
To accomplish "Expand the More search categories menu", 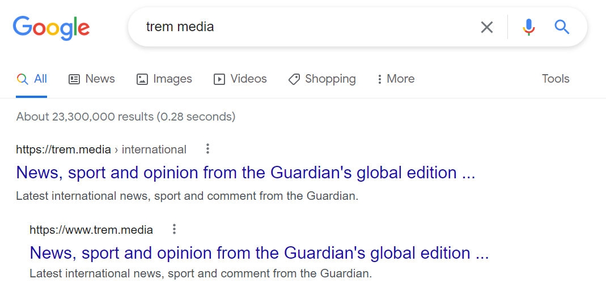I will [x=396, y=79].
